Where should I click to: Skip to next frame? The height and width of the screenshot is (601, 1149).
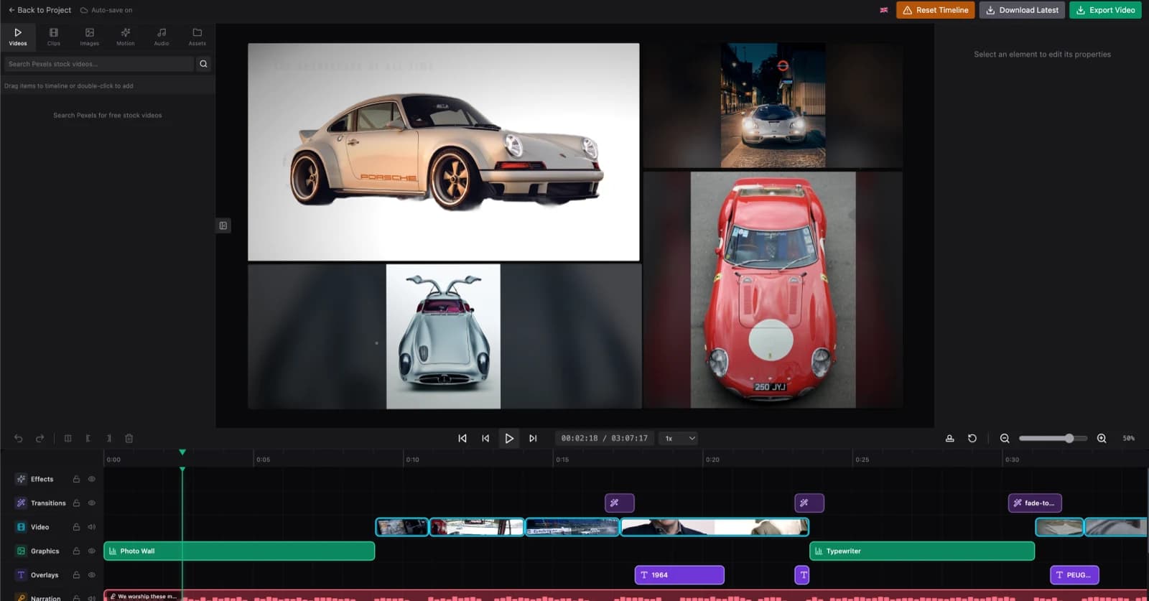[533, 438]
